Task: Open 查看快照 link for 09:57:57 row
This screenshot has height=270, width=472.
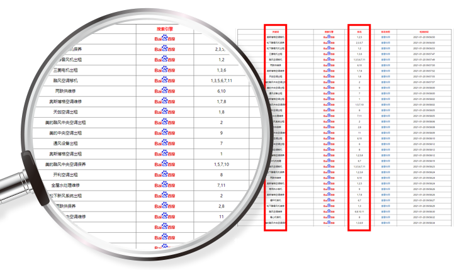Action: (x=386, y=82)
